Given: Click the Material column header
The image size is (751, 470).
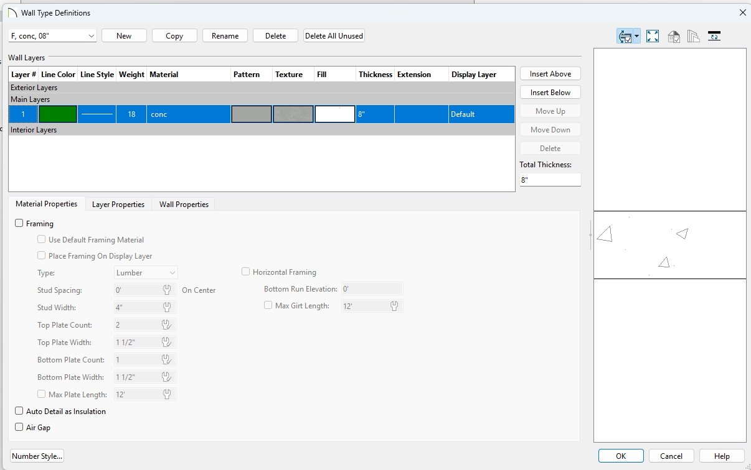Looking at the screenshot, I should 189,75.
